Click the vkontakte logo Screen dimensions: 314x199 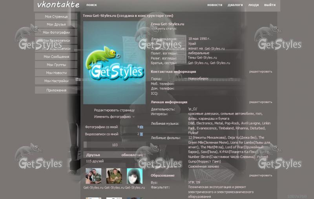pos(58,5)
